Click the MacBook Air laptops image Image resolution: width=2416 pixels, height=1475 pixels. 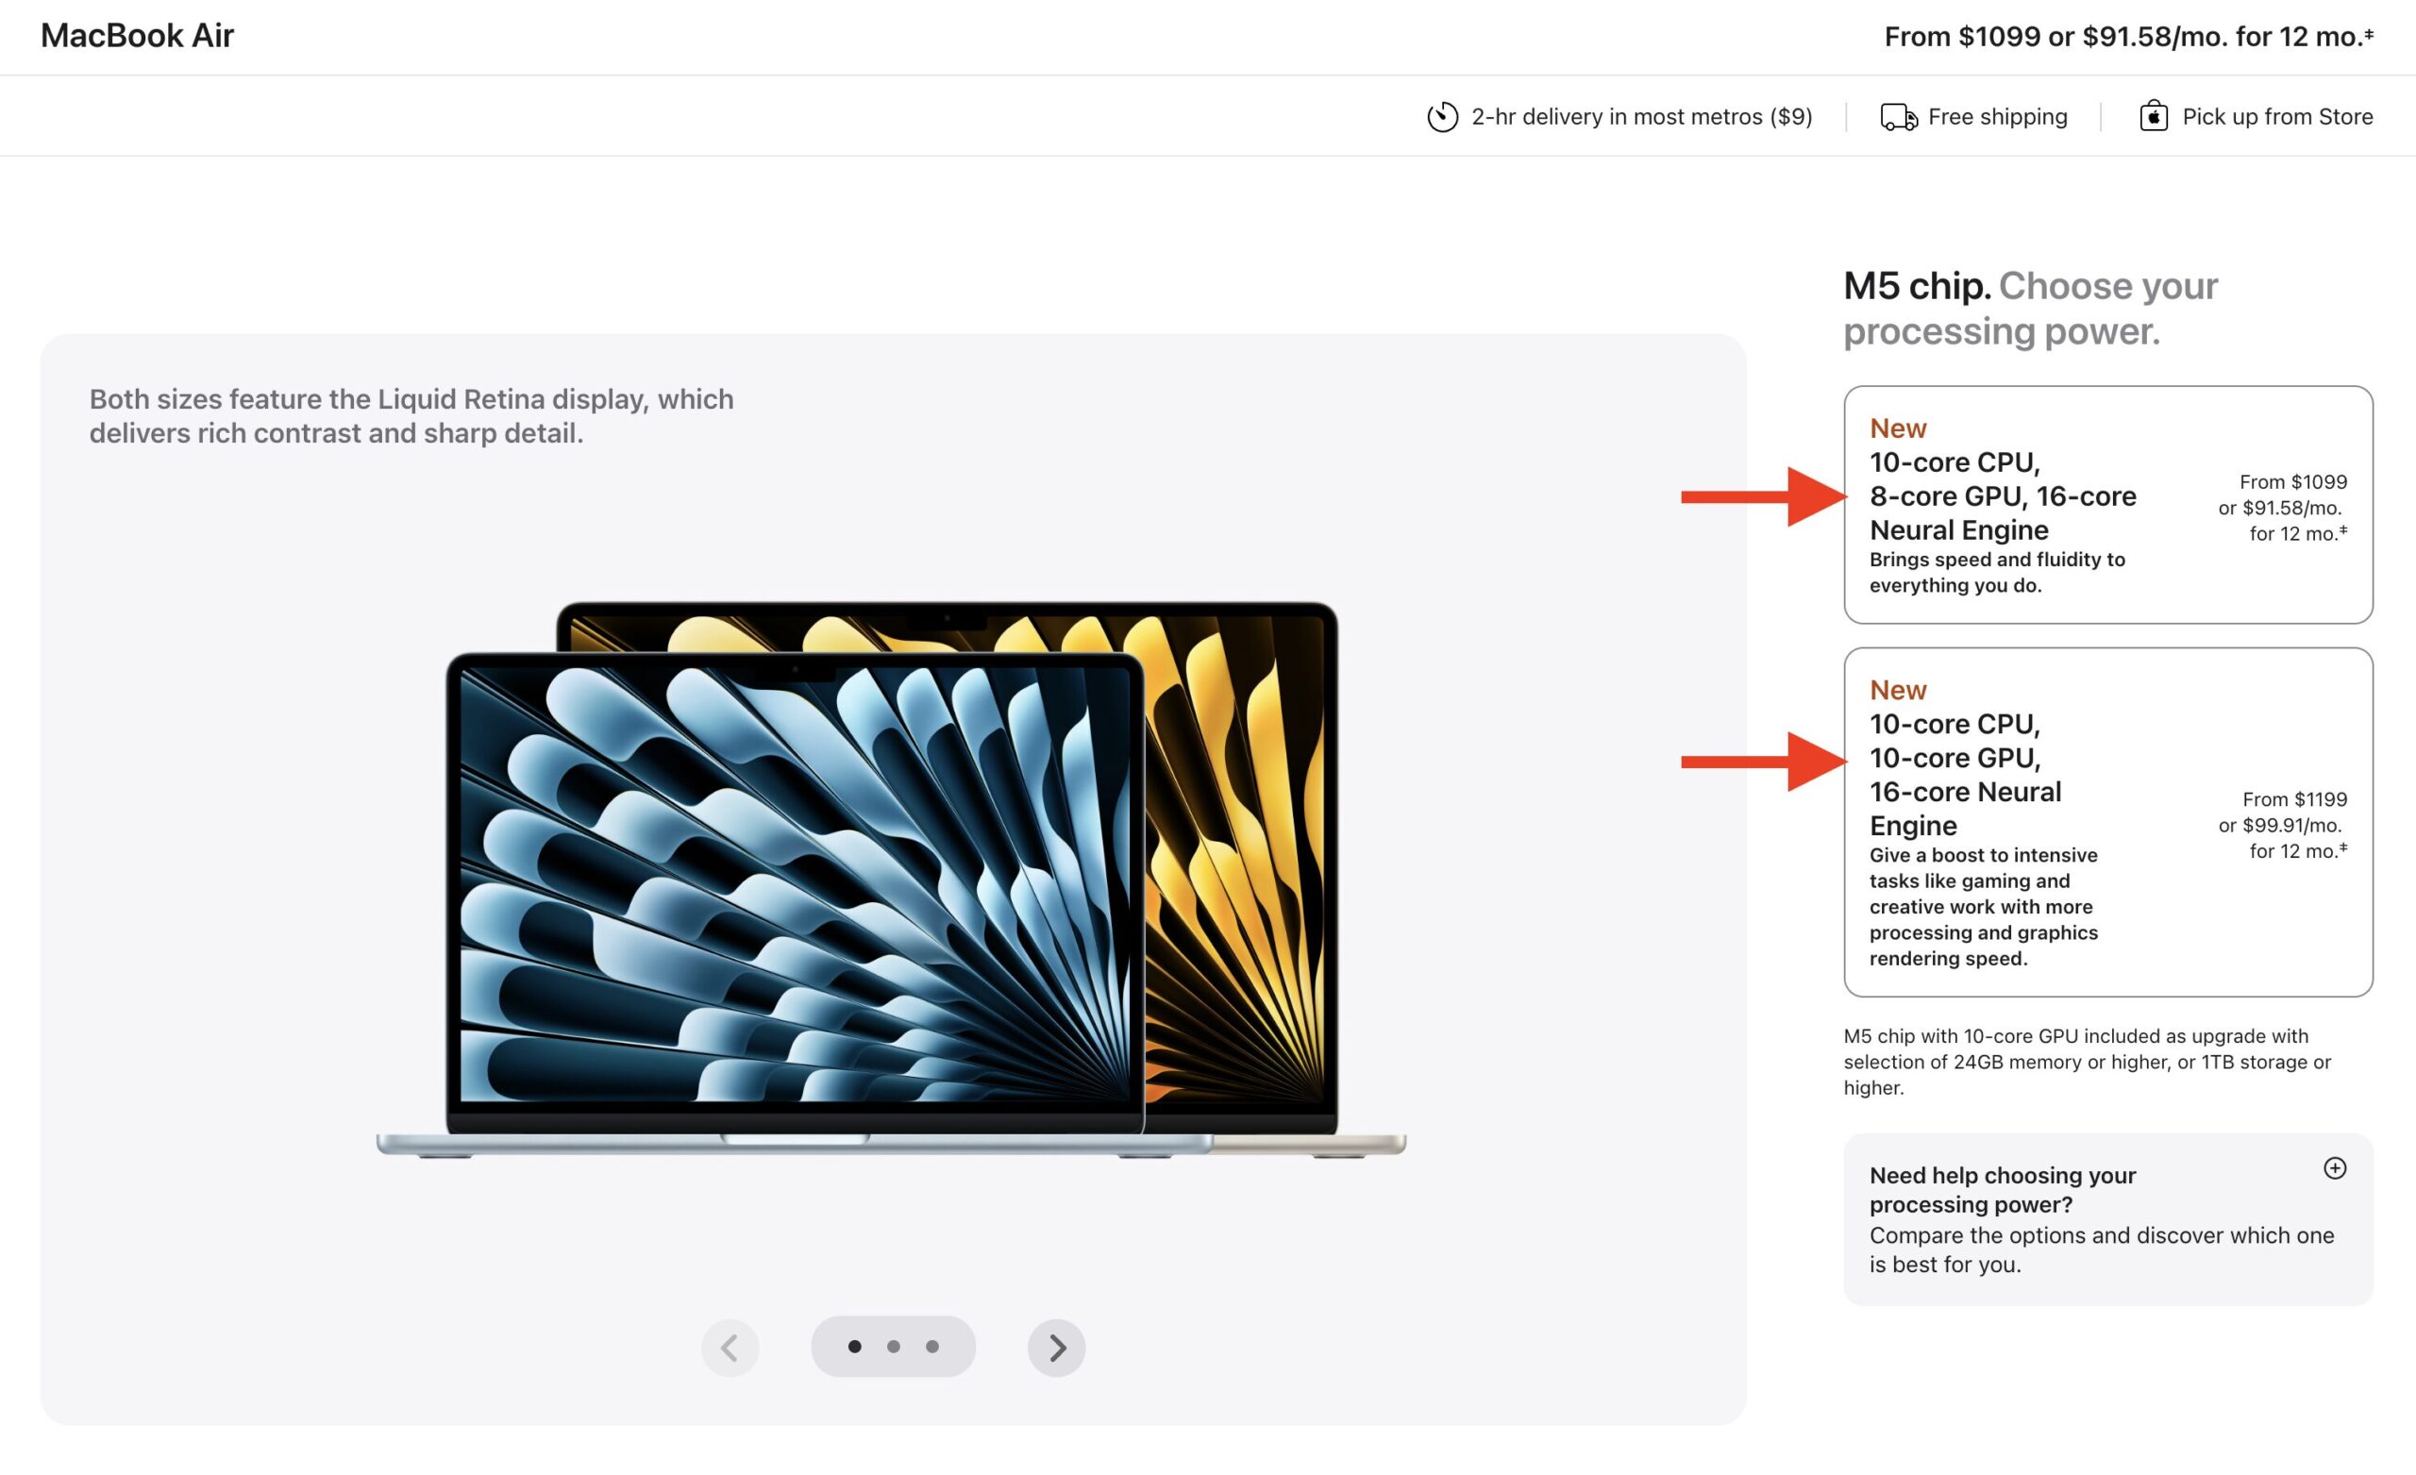pos(891,880)
